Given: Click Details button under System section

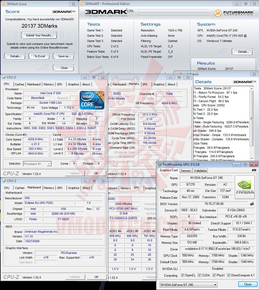Looking at the screenshot, I should (243, 52).
